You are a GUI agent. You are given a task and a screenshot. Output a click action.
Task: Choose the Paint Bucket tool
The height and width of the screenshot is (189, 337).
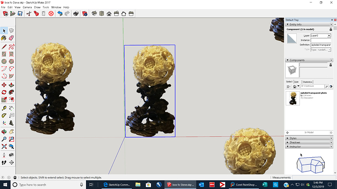tap(4, 38)
